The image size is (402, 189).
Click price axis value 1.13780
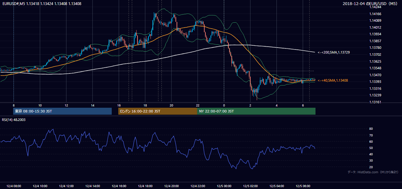(375, 48)
